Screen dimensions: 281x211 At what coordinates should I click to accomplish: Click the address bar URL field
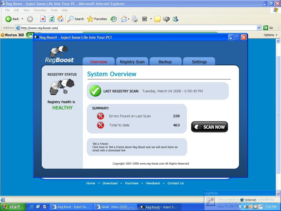tap(138, 28)
